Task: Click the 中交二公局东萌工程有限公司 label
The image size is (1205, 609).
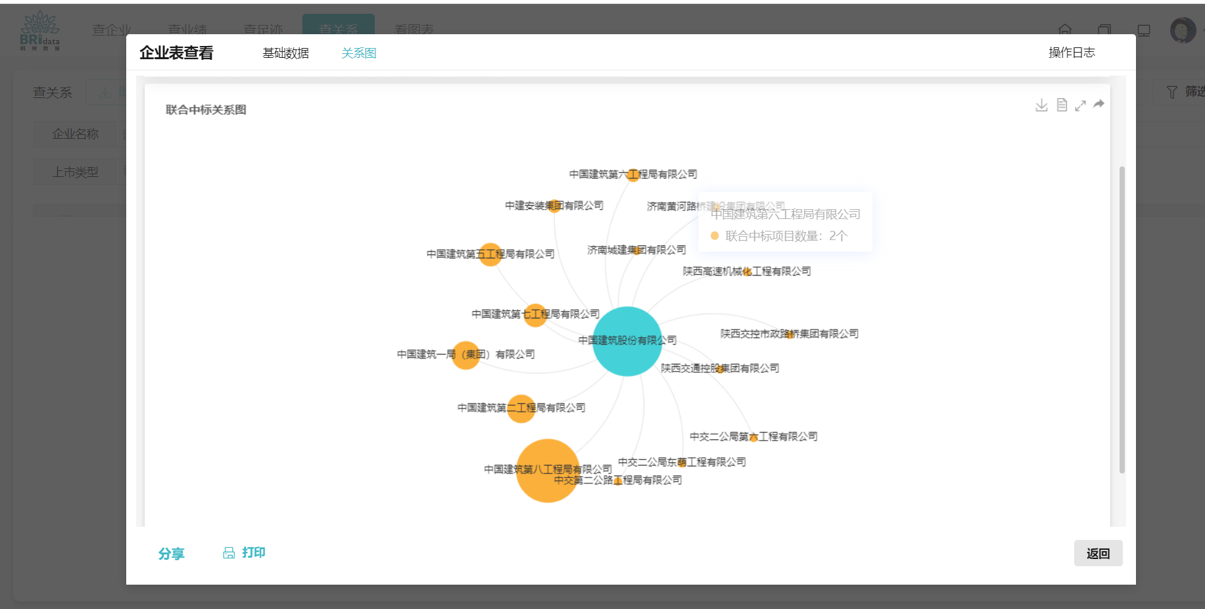Action: pos(682,462)
